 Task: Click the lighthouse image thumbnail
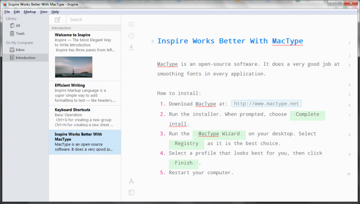click(x=74, y=67)
